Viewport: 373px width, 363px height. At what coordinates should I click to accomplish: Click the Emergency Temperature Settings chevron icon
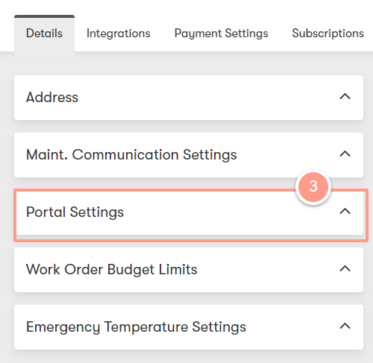[345, 326]
